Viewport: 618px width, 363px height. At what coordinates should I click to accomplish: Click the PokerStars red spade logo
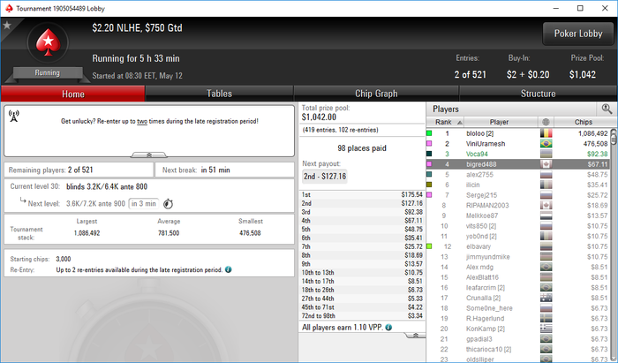coord(48,42)
